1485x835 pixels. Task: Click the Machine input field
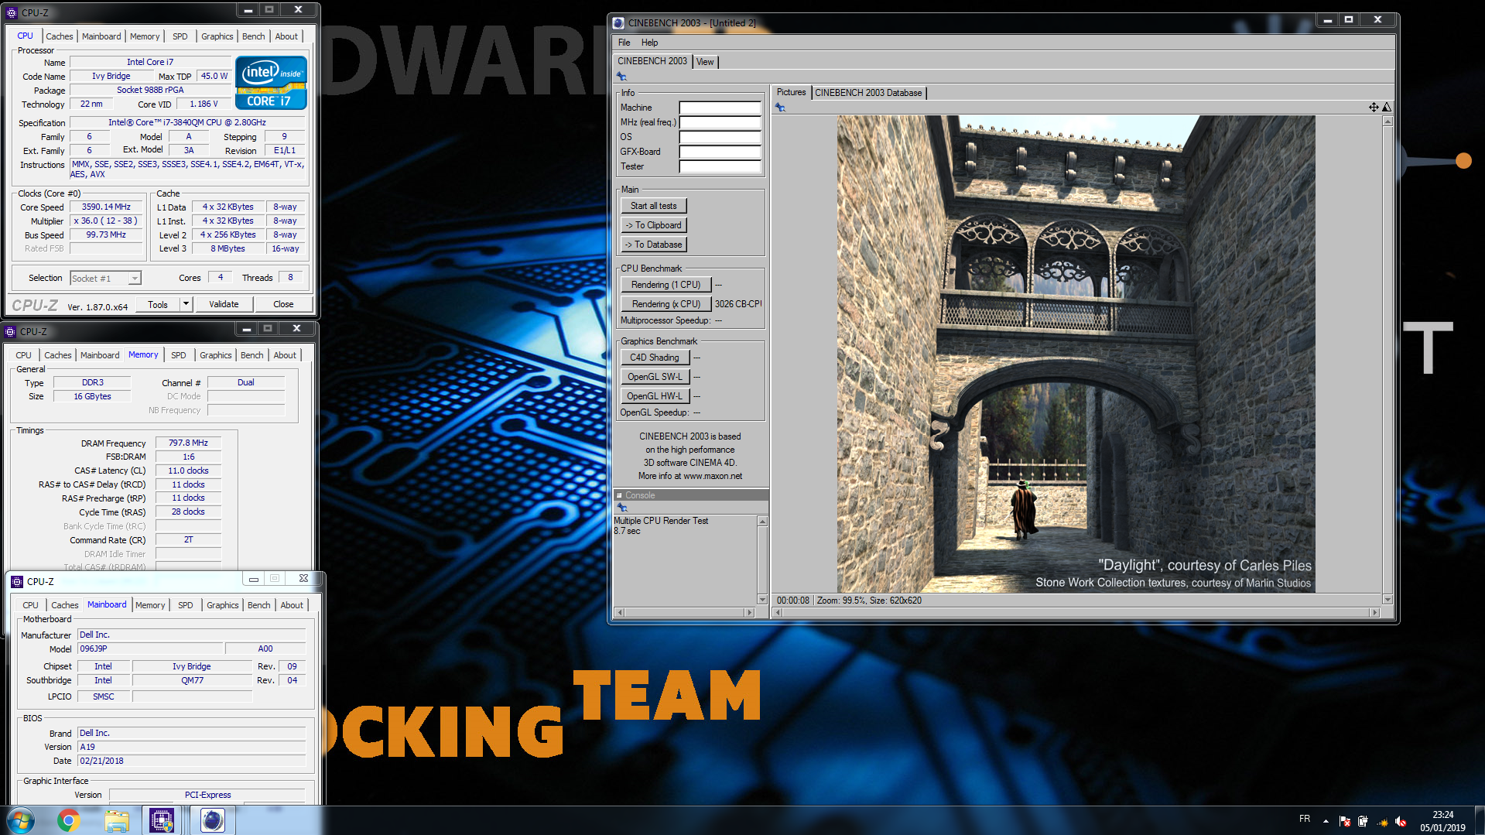pos(720,108)
